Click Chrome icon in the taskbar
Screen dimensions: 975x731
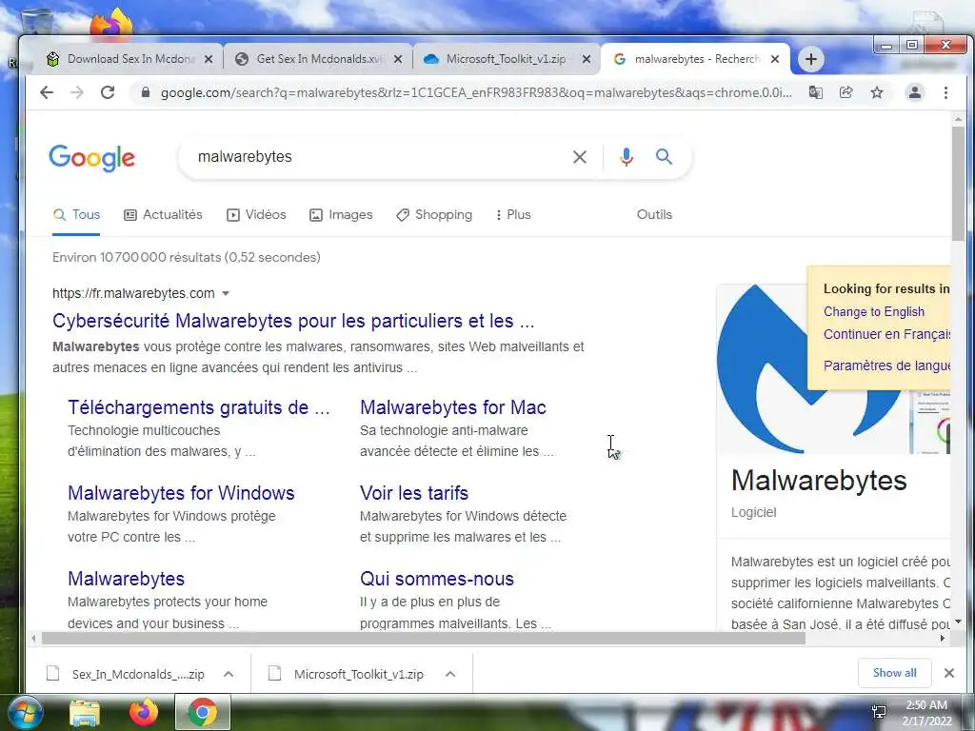point(203,712)
